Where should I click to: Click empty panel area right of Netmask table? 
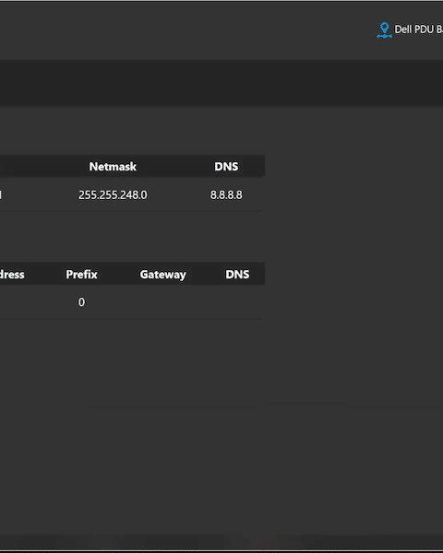(353, 183)
